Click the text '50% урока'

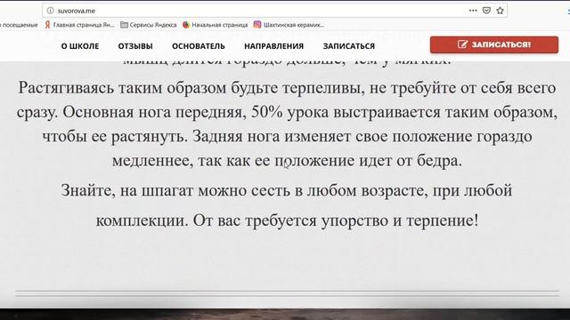point(289,112)
